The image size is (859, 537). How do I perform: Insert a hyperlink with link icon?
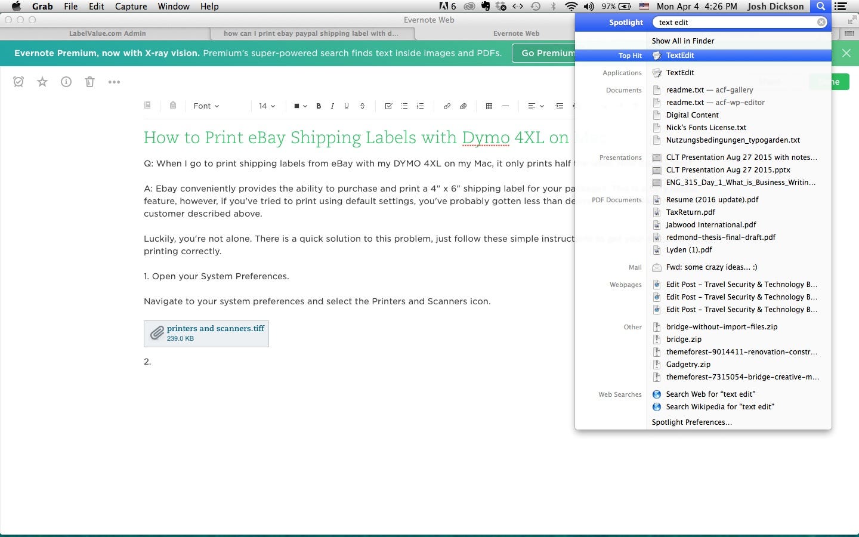coord(447,106)
